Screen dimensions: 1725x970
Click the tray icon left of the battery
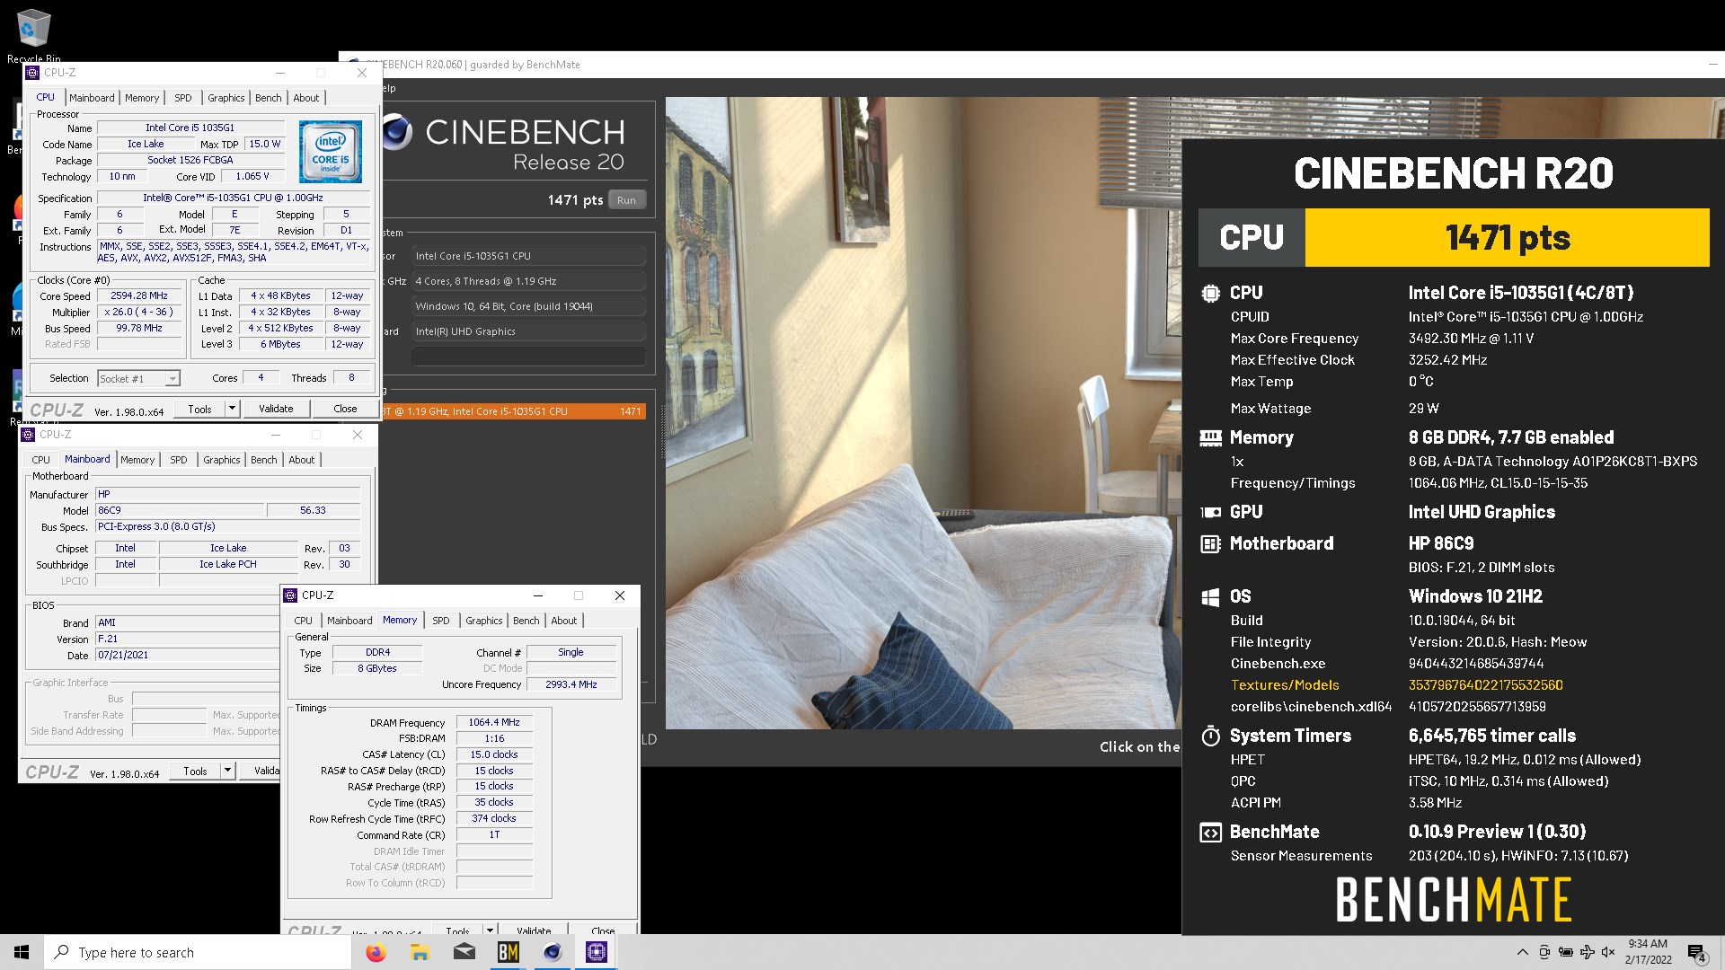1544,952
